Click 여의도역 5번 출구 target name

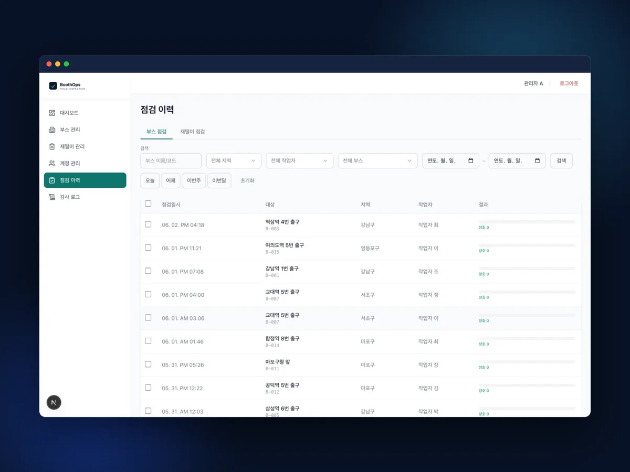pyautogui.click(x=285, y=245)
